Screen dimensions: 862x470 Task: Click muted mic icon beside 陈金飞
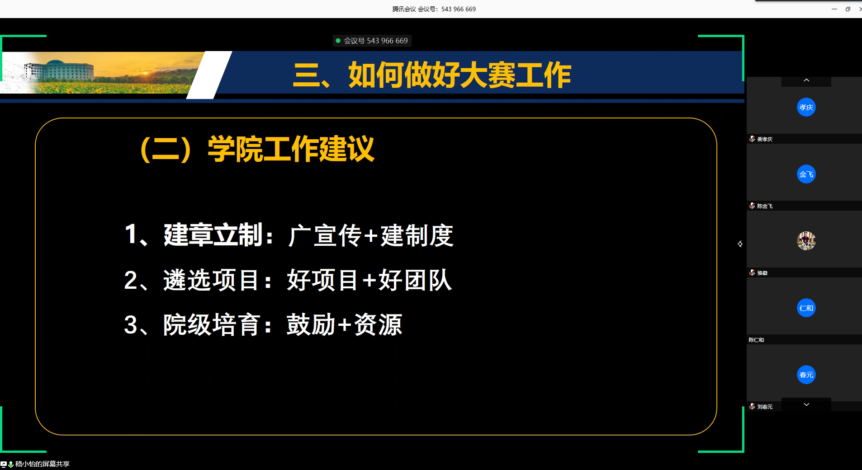(x=752, y=206)
